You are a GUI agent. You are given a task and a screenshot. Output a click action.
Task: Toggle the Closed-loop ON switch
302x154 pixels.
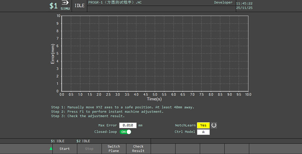[125, 132]
